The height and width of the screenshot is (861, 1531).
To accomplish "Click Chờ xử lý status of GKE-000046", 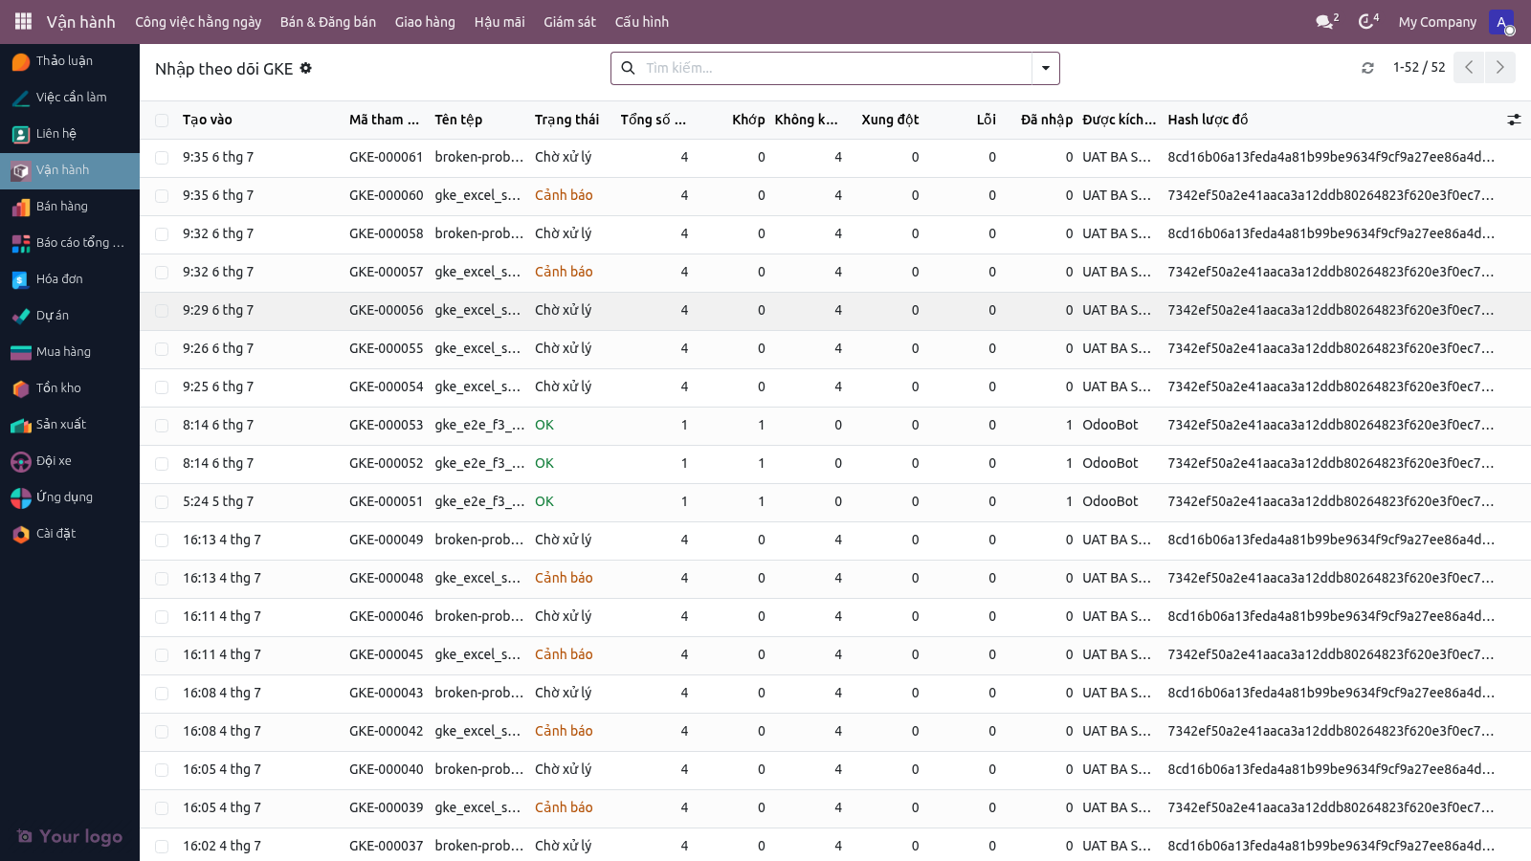I will 563,616.
